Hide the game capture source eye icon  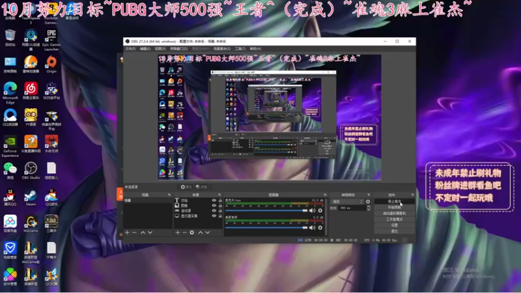(214, 210)
